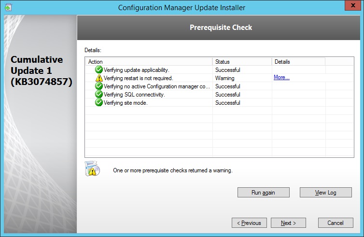
Task: Open the More... details link
Action: (281, 78)
